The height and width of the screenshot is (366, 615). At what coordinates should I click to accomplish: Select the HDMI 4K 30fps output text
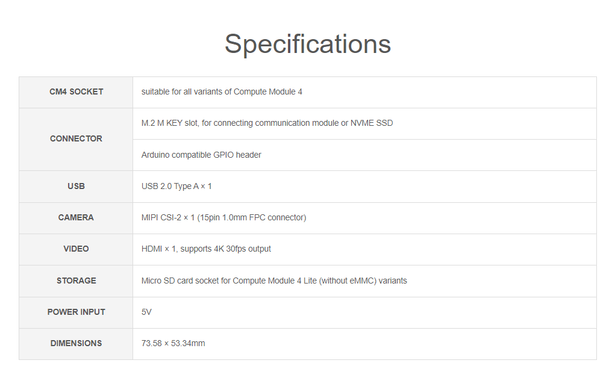(x=207, y=249)
